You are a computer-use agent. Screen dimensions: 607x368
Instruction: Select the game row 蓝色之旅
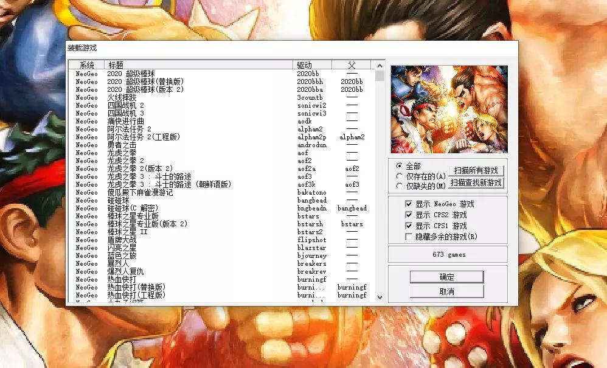coord(222,255)
